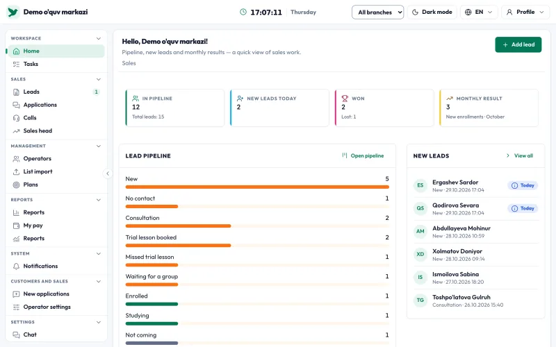Screen dimensions: 556x347
Task: Open List import page
Action: click(x=56, y=171)
